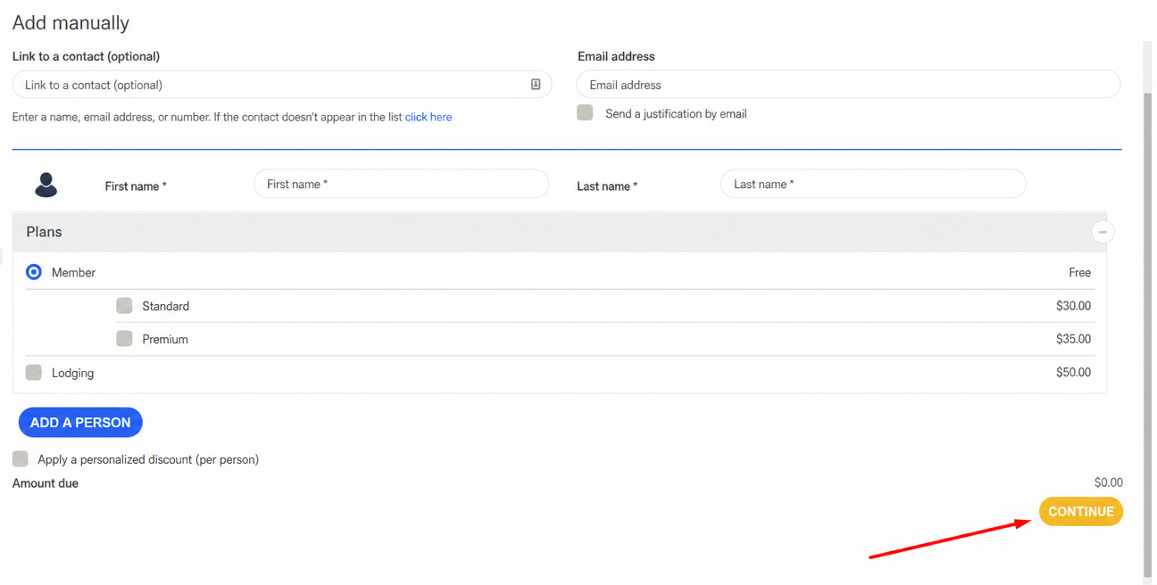Screen dimensions: 1157x585
Task: Click the $50.00 Lodging price
Action: click(1073, 373)
